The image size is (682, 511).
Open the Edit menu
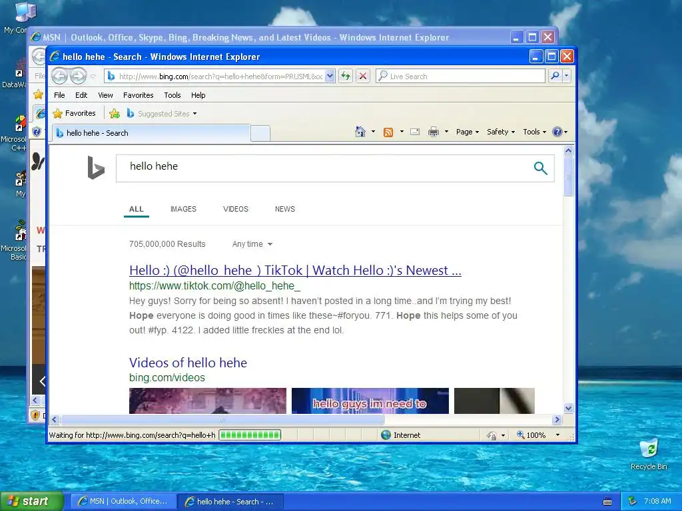tap(81, 95)
